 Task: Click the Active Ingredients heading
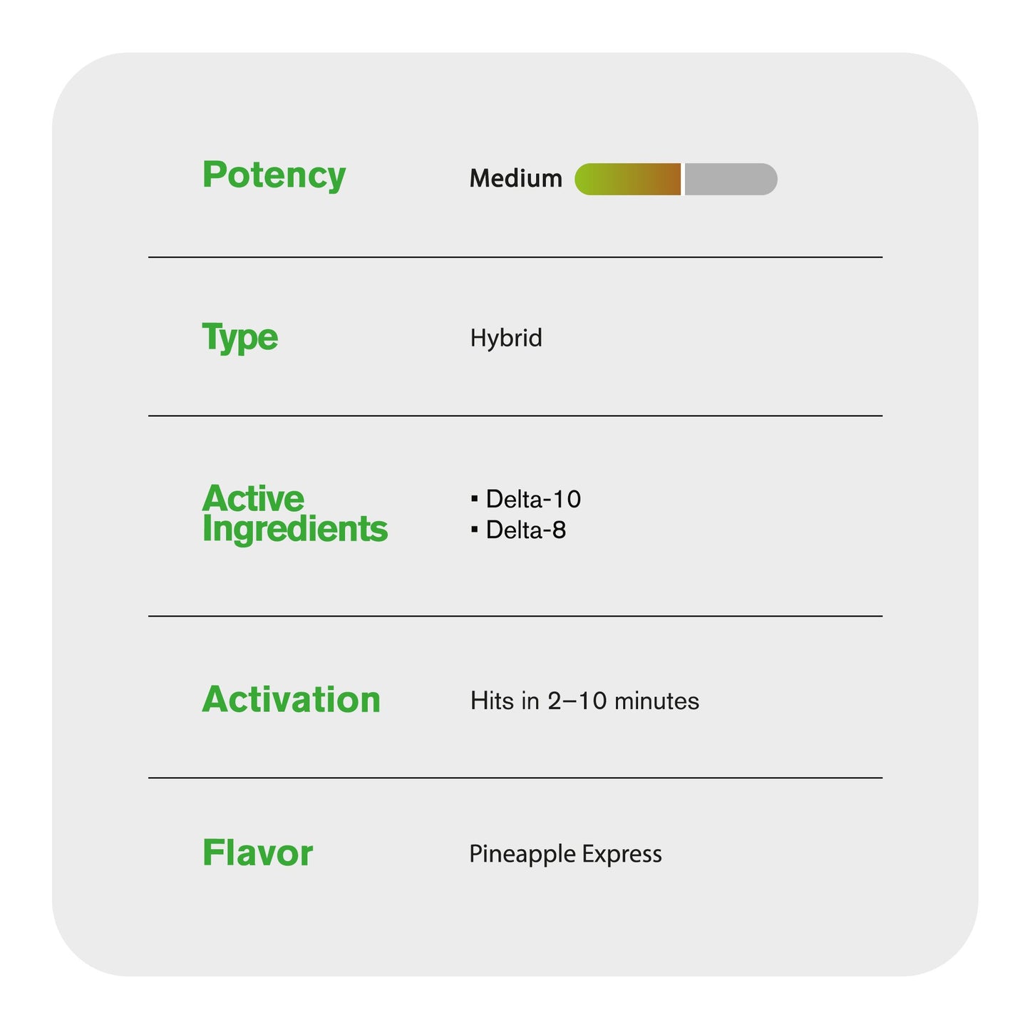pos(295,514)
